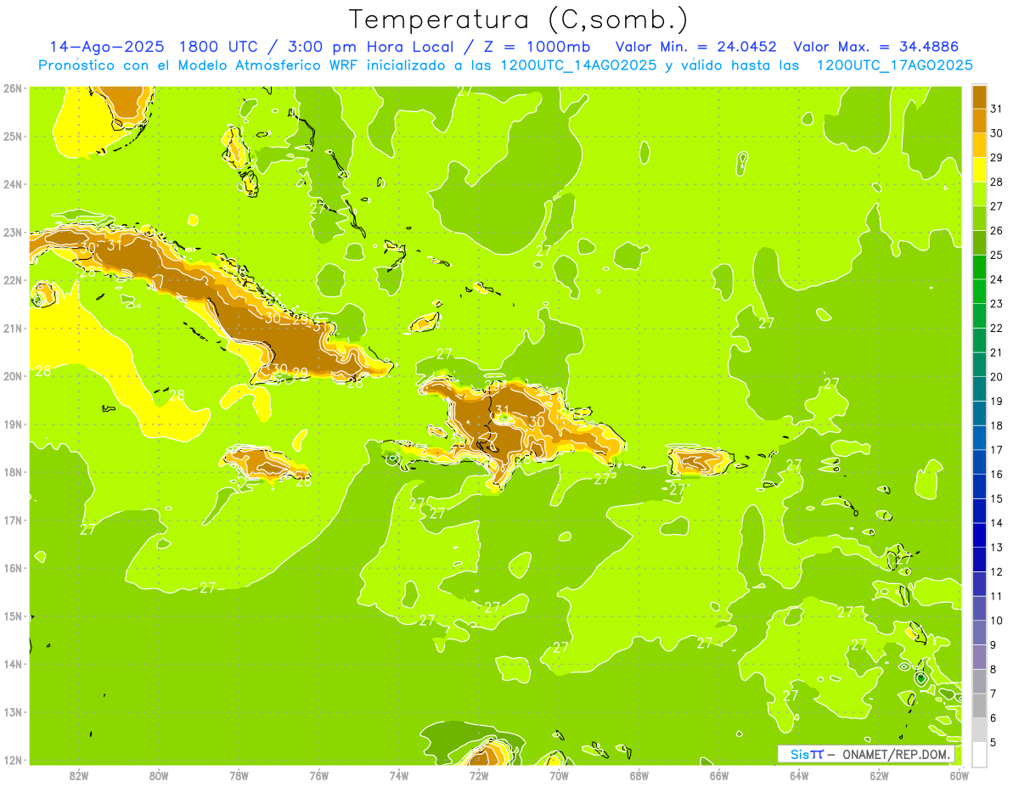Click the 17N latitude axis label
This screenshot has height=787, width=1019.
[12, 520]
